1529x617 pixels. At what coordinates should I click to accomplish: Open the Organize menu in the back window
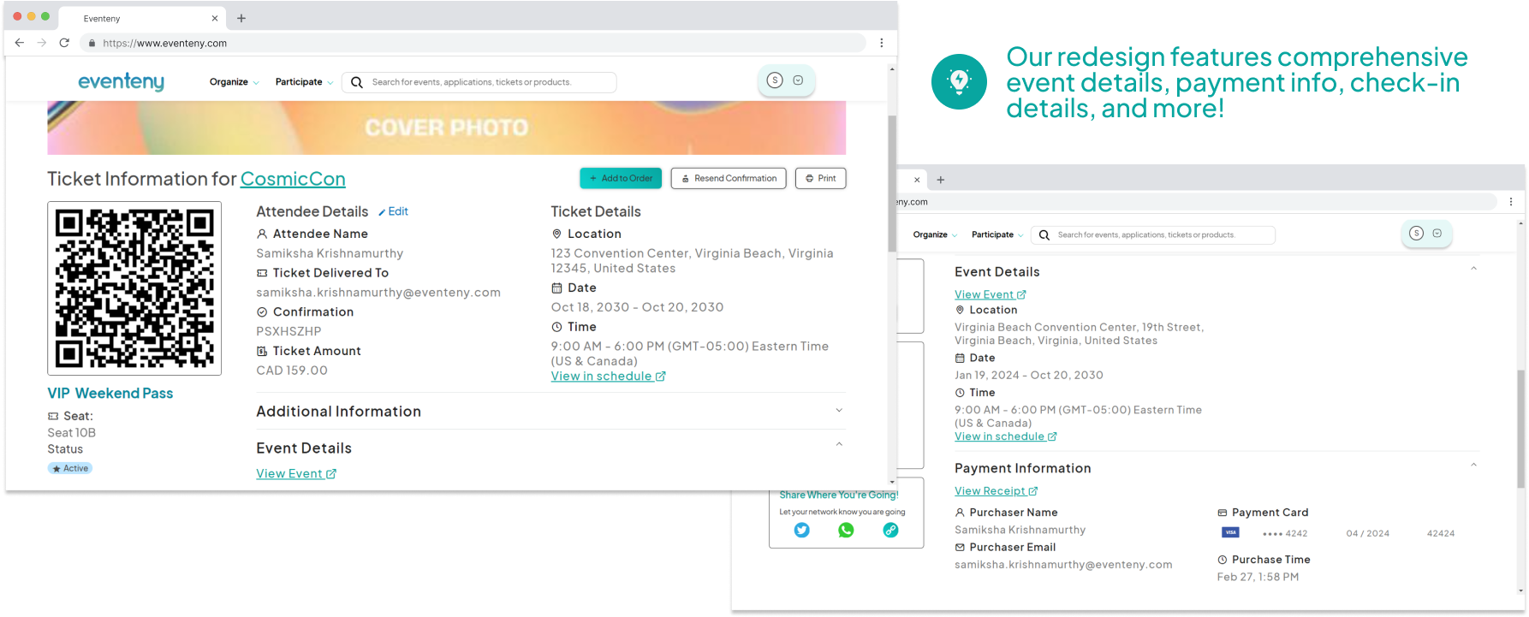[x=935, y=234]
